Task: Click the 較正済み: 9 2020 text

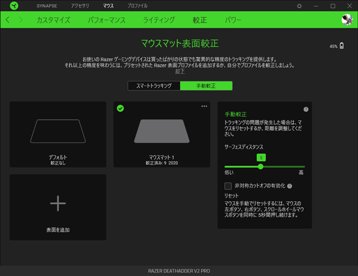Action: [x=162, y=163]
